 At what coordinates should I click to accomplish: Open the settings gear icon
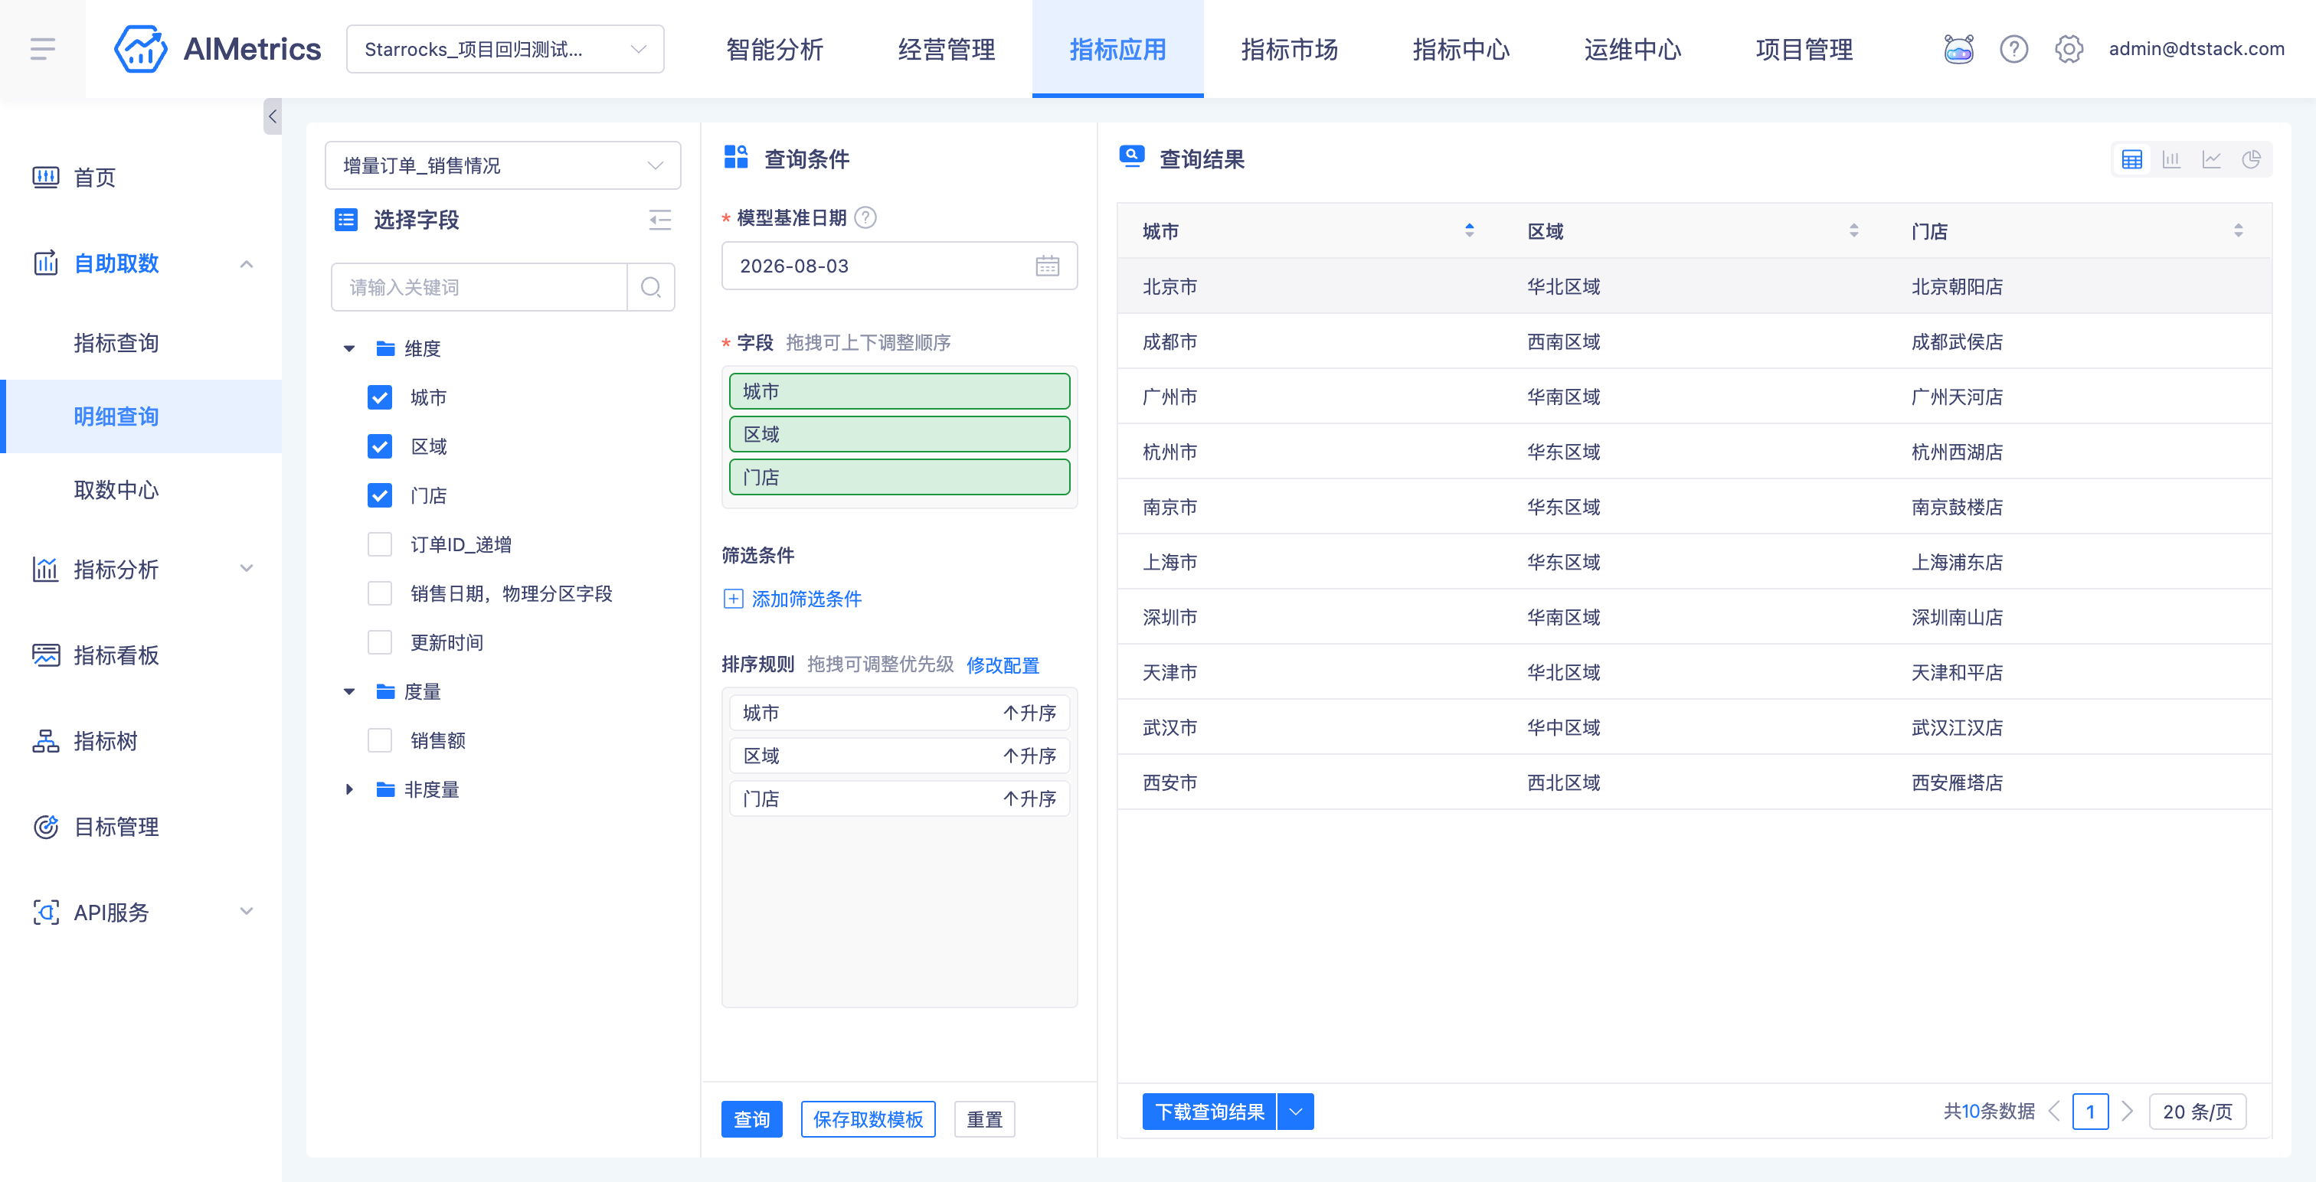tap(2069, 48)
